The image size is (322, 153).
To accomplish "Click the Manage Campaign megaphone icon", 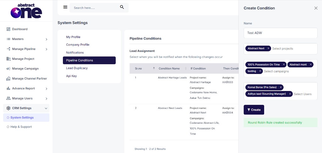I will pos(8,69).
